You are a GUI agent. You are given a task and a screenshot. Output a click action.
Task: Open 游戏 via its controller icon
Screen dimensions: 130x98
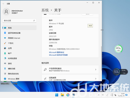click(5, 64)
